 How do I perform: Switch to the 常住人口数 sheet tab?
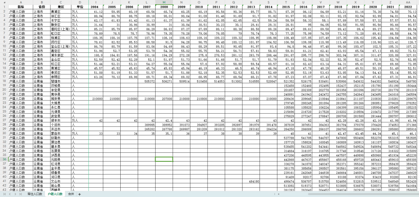click(x=35, y=194)
